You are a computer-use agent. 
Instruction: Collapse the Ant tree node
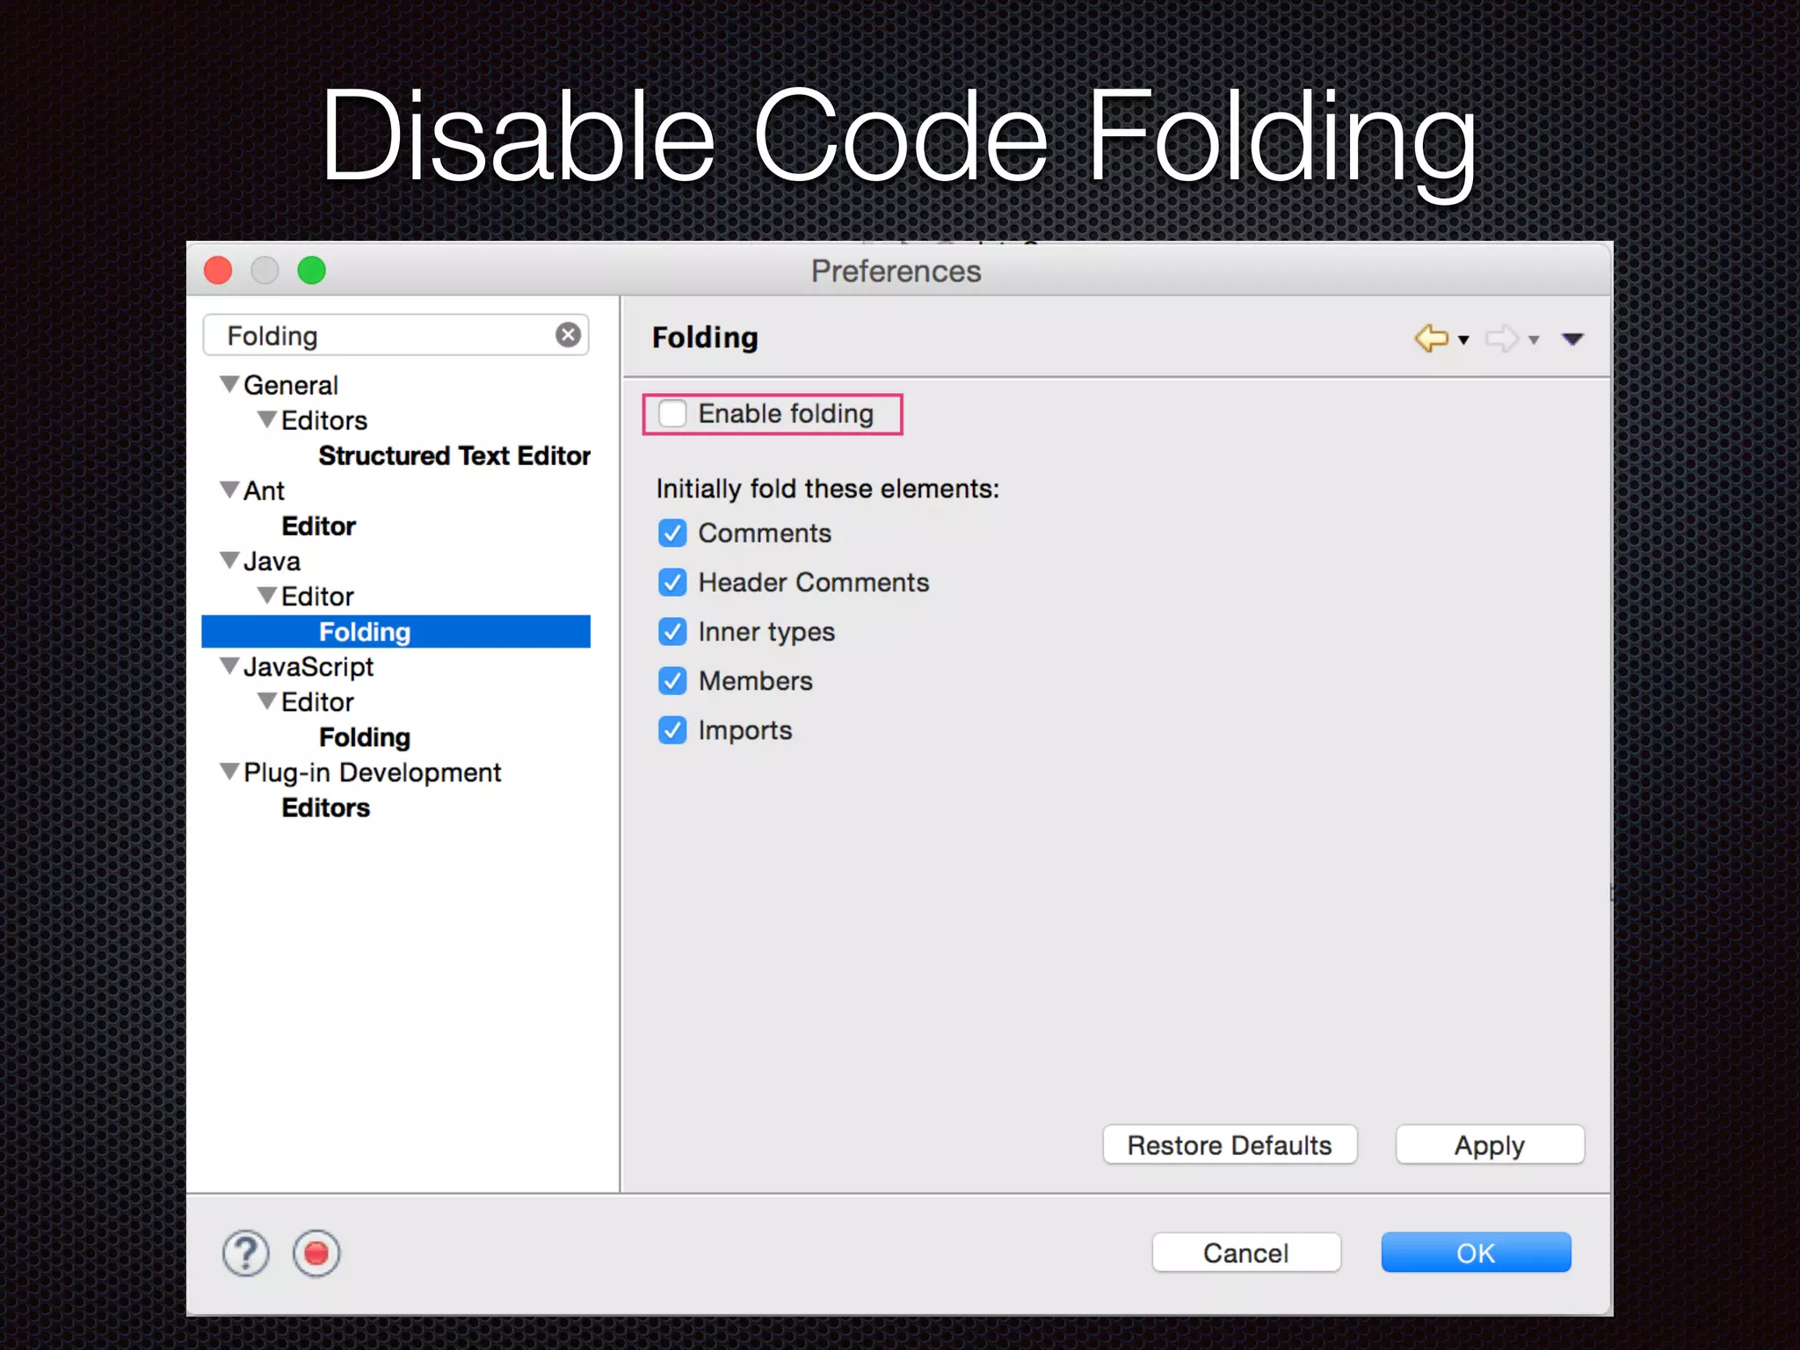pos(229,490)
